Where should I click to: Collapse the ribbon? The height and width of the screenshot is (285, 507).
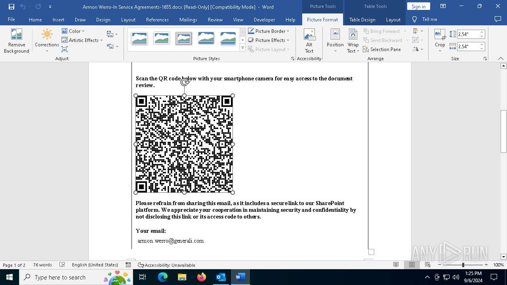coord(501,59)
